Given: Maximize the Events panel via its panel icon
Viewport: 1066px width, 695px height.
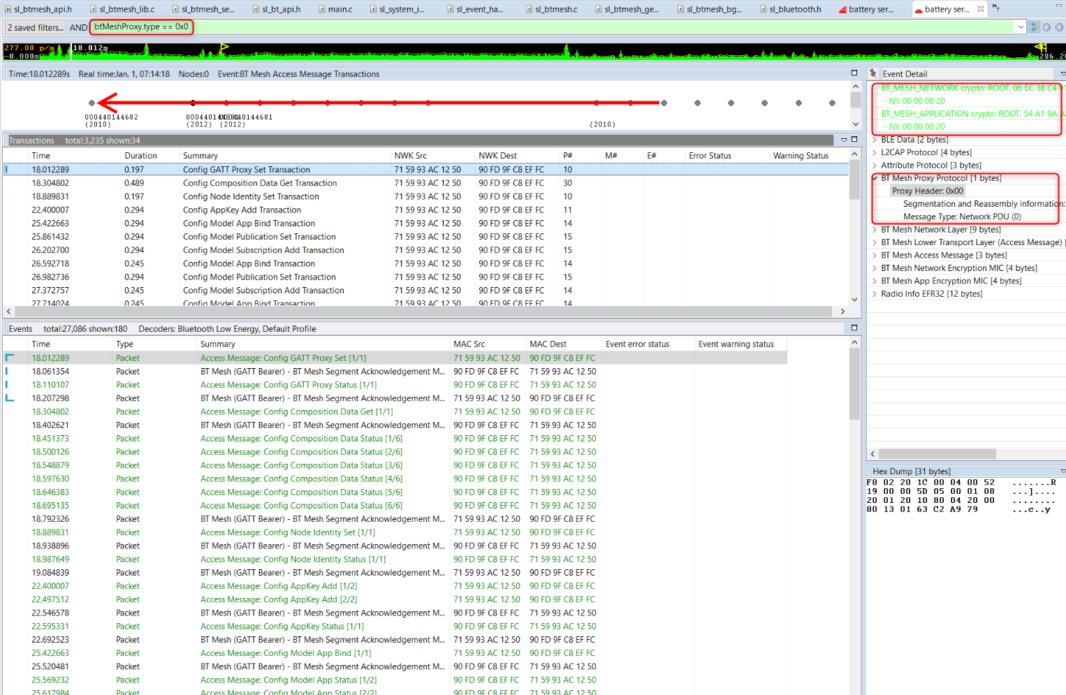Looking at the screenshot, I should [x=854, y=328].
